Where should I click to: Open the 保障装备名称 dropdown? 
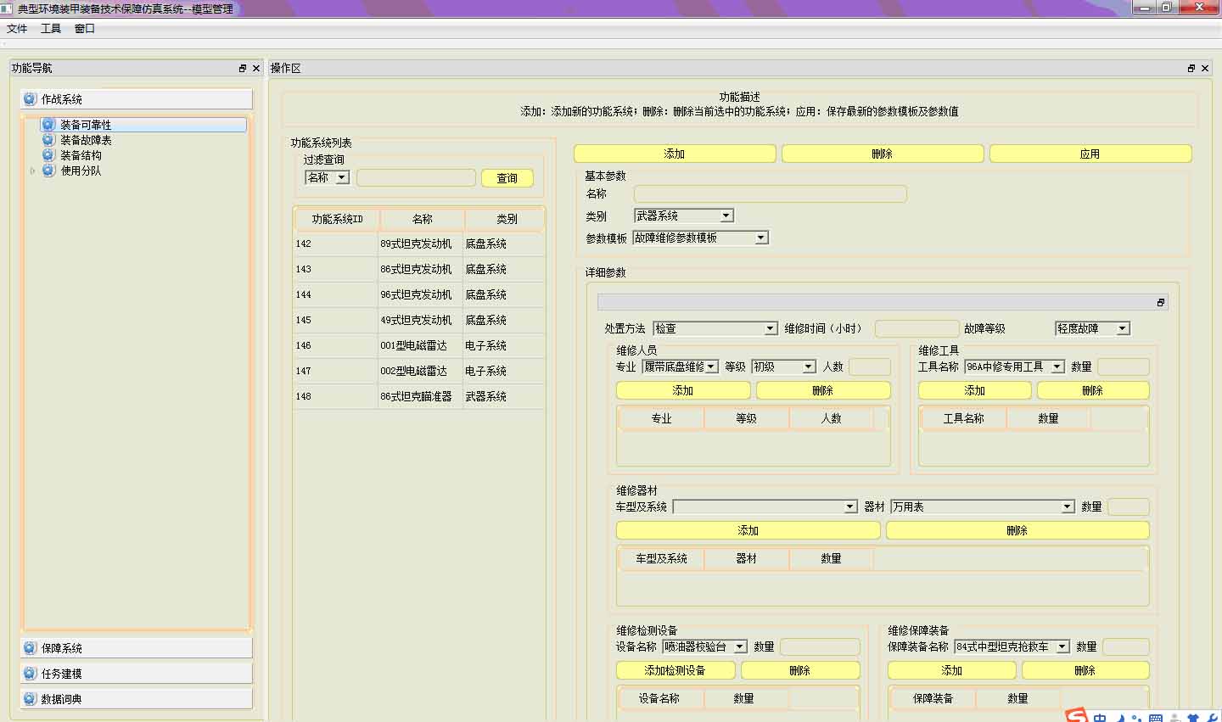pyautogui.click(x=1062, y=646)
